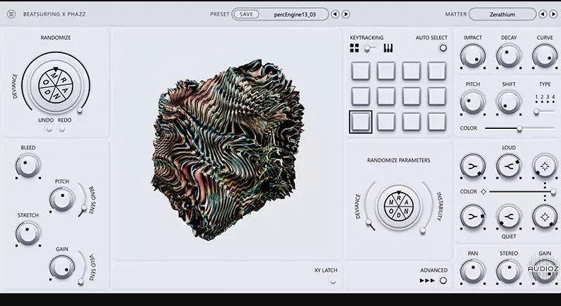The width and height of the screenshot is (561, 306).
Task: Click the keytracking grid icon
Action: (354, 48)
